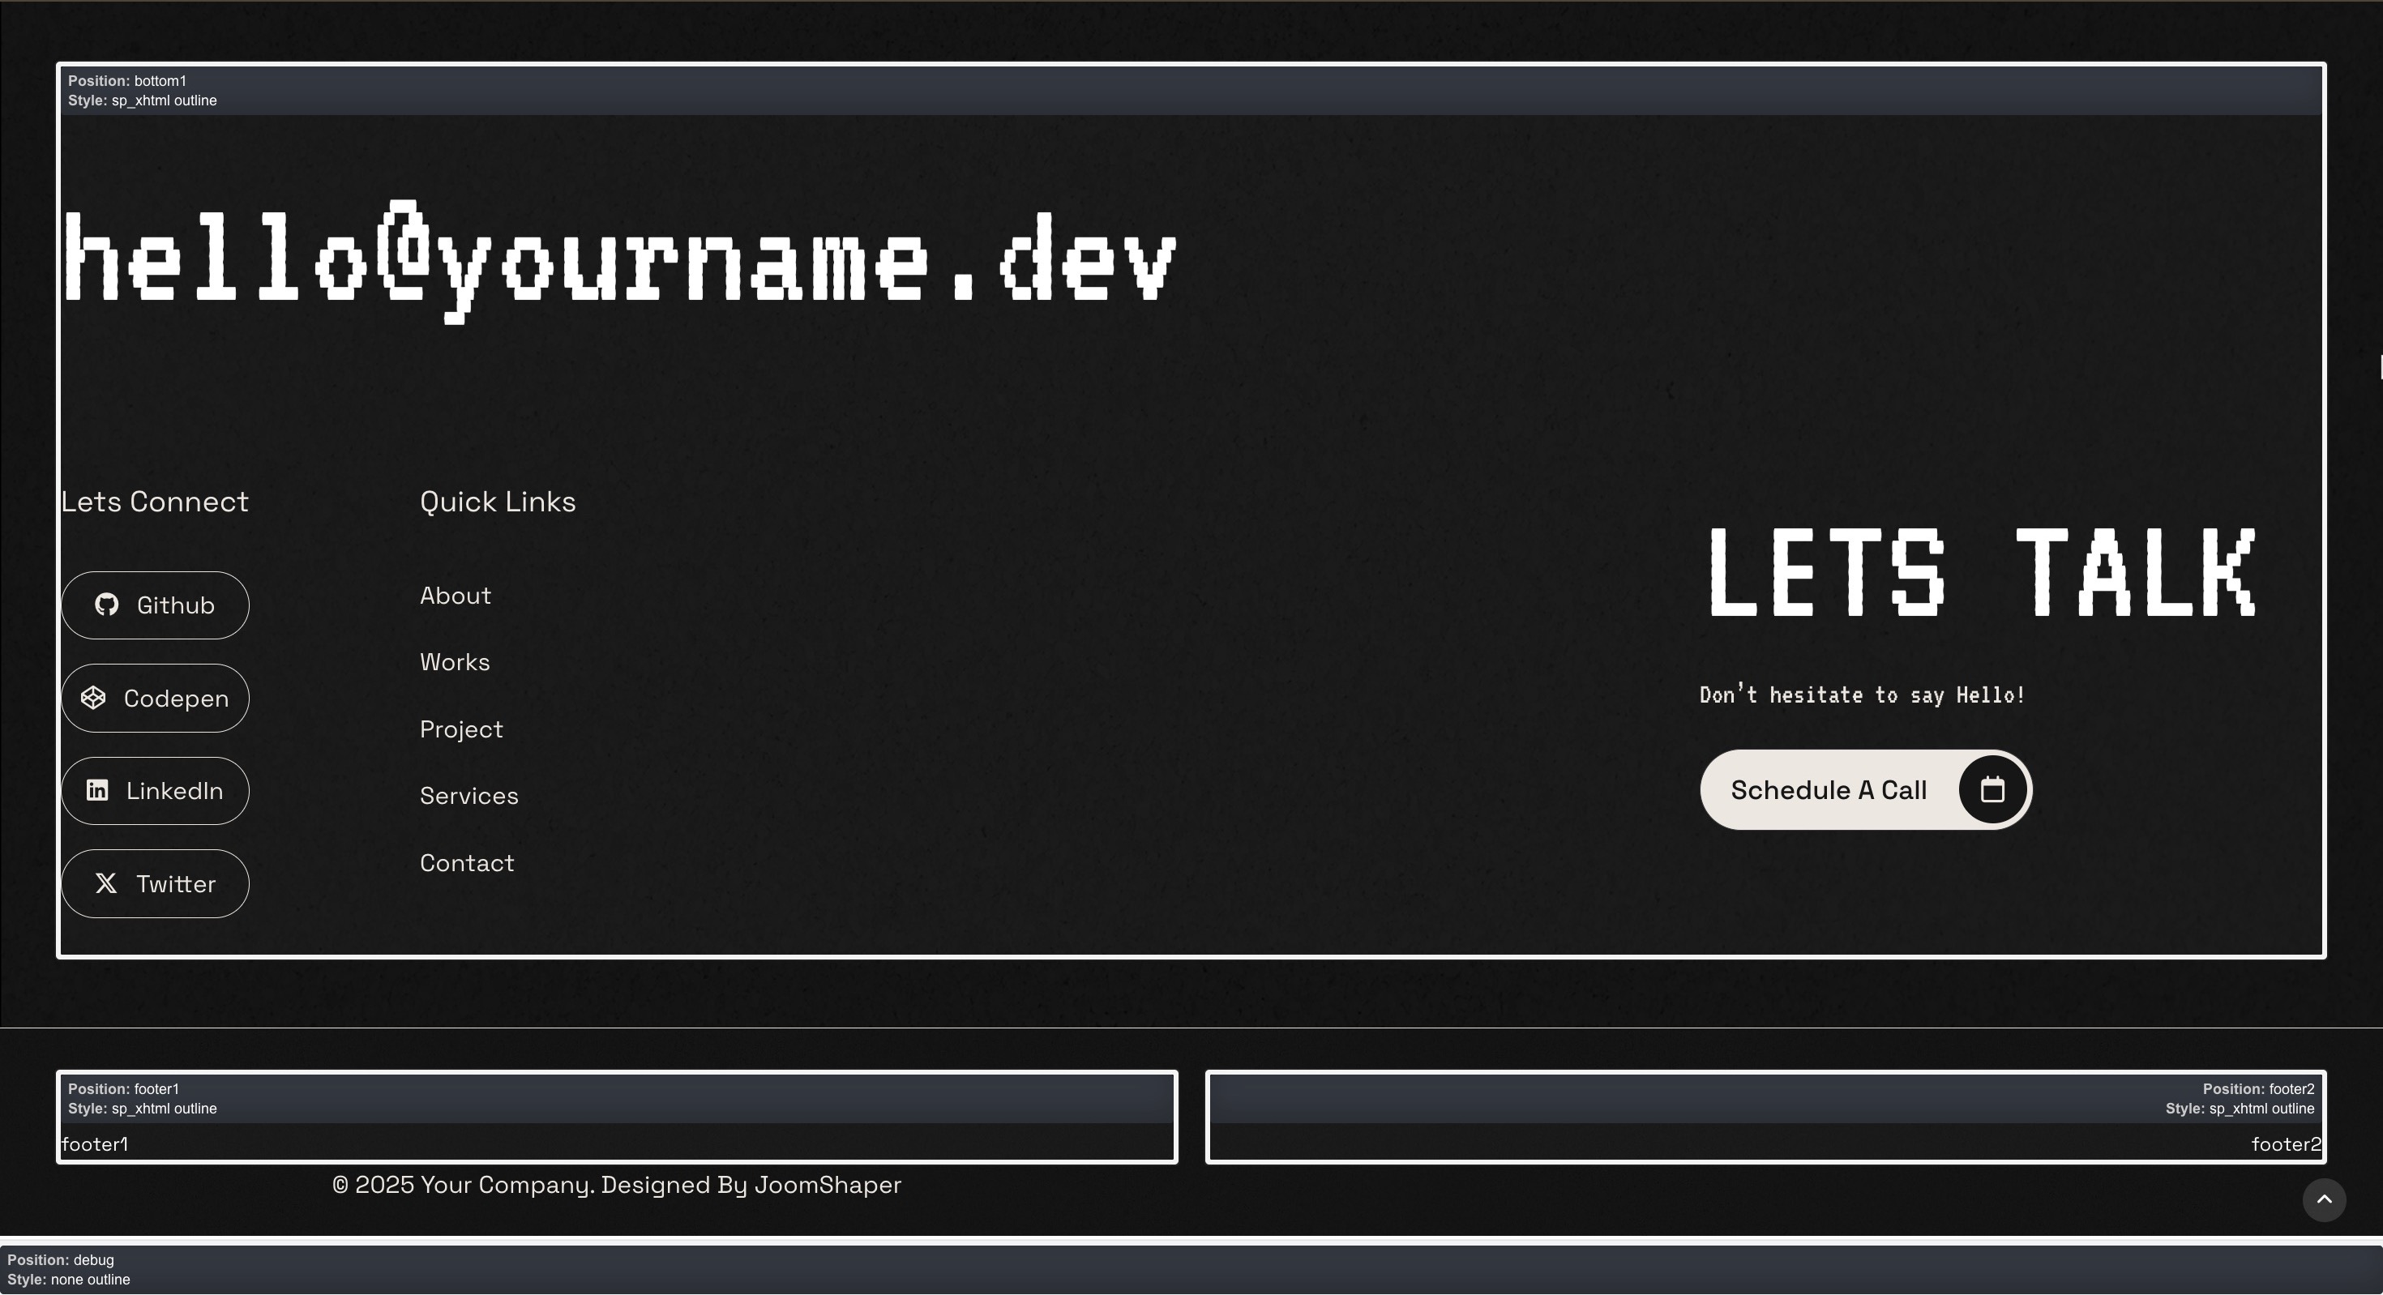Click the Codepen button label
The height and width of the screenshot is (1295, 2383).
pos(176,699)
